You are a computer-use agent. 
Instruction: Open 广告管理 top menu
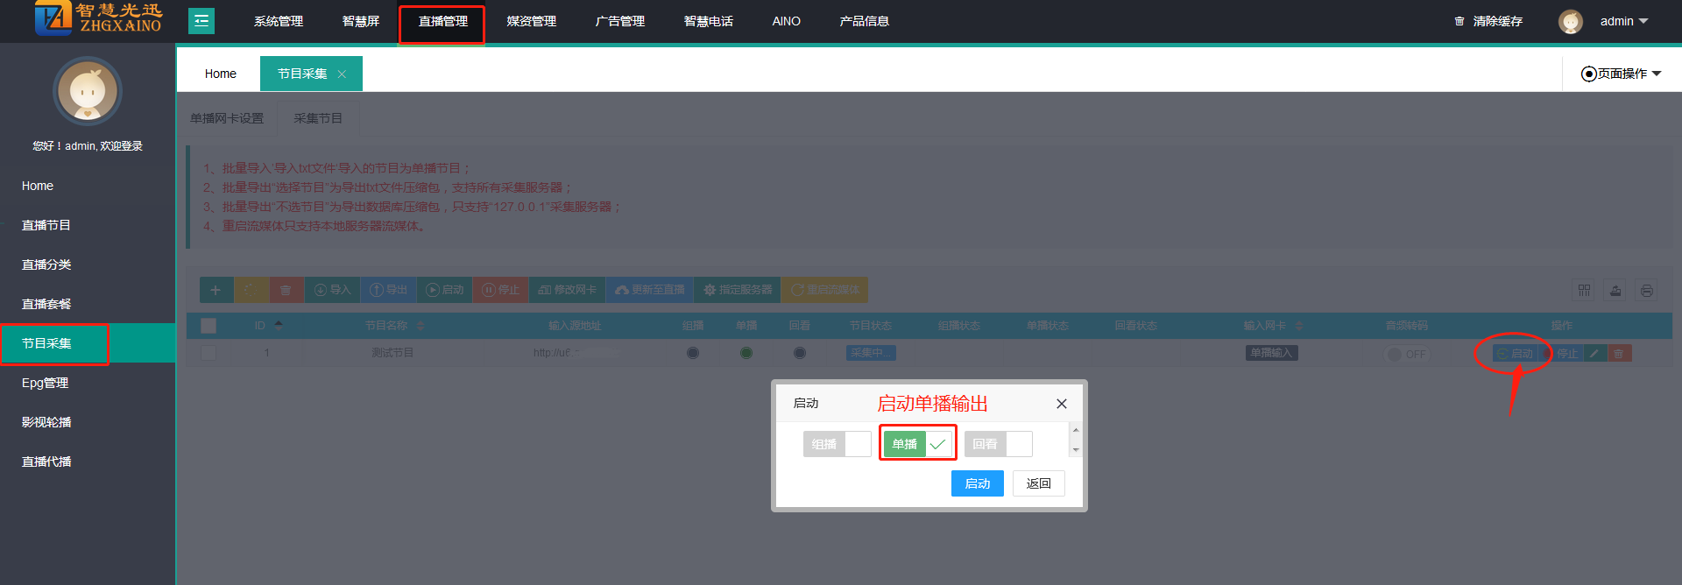click(x=620, y=21)
